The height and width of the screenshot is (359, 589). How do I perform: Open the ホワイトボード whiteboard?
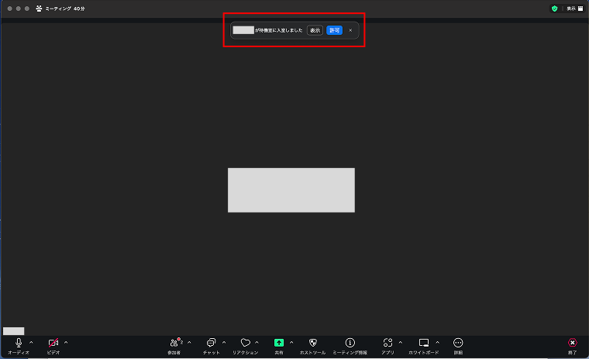coord(423,343)
